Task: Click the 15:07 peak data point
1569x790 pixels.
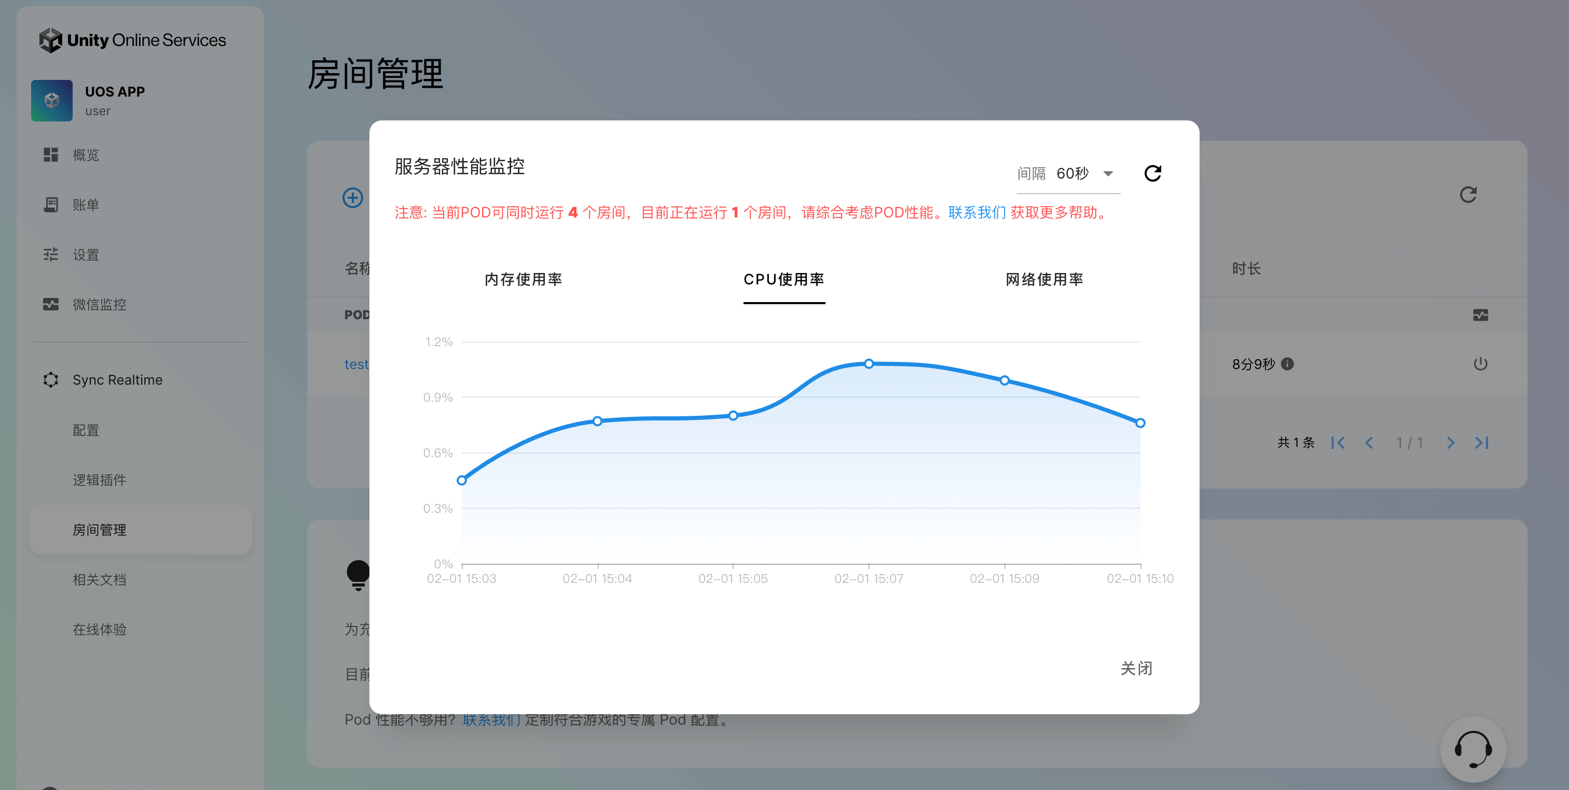Action: pyautogui.click(x=869, y=364)
